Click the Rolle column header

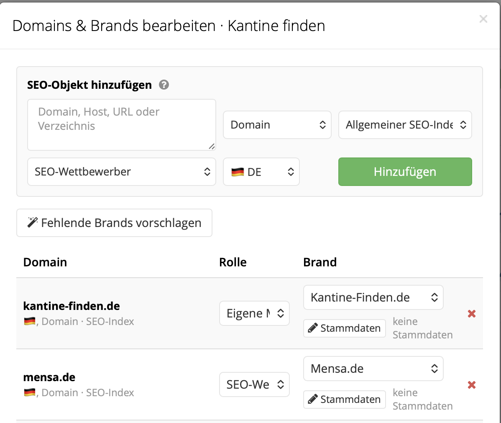point(233,262)
